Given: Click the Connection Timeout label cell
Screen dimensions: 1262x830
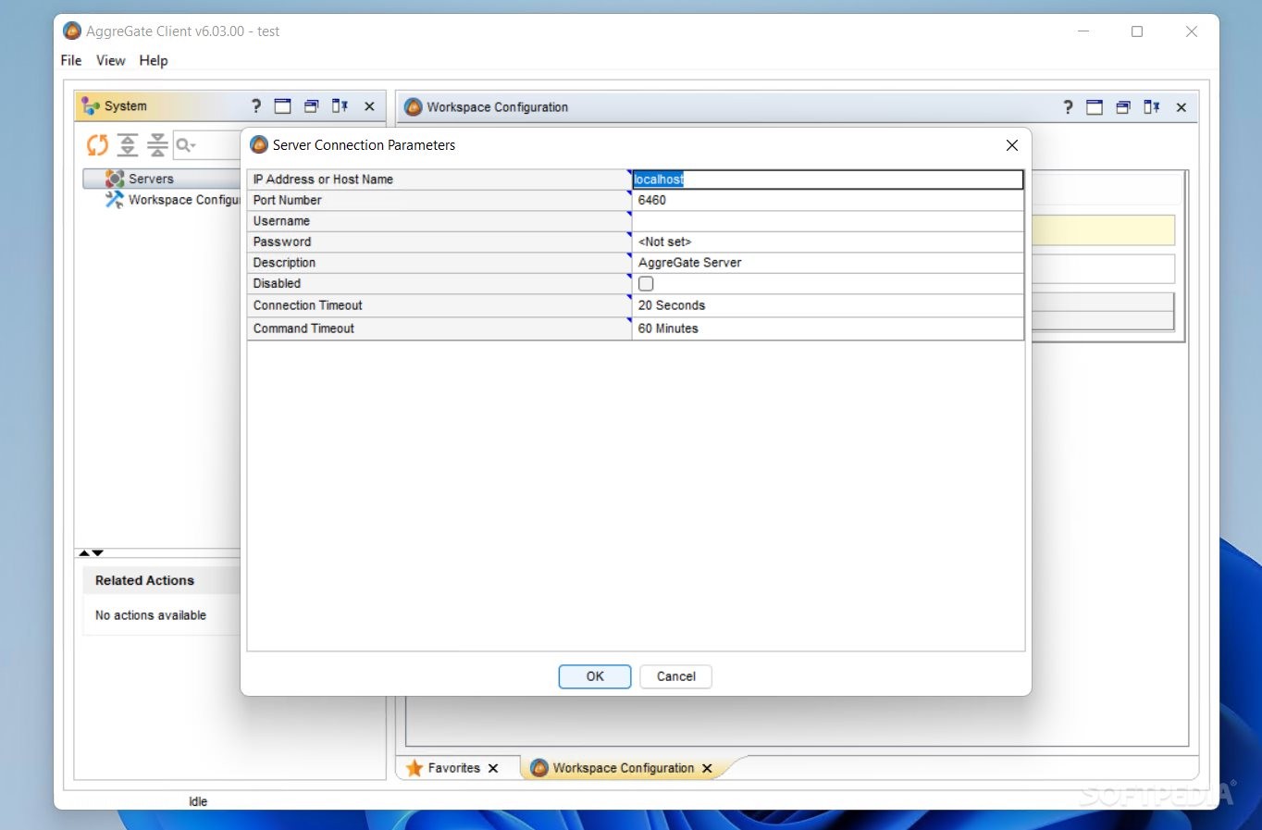Looking at the screenshot, I should pyautogui.click(x=439, y=305).
